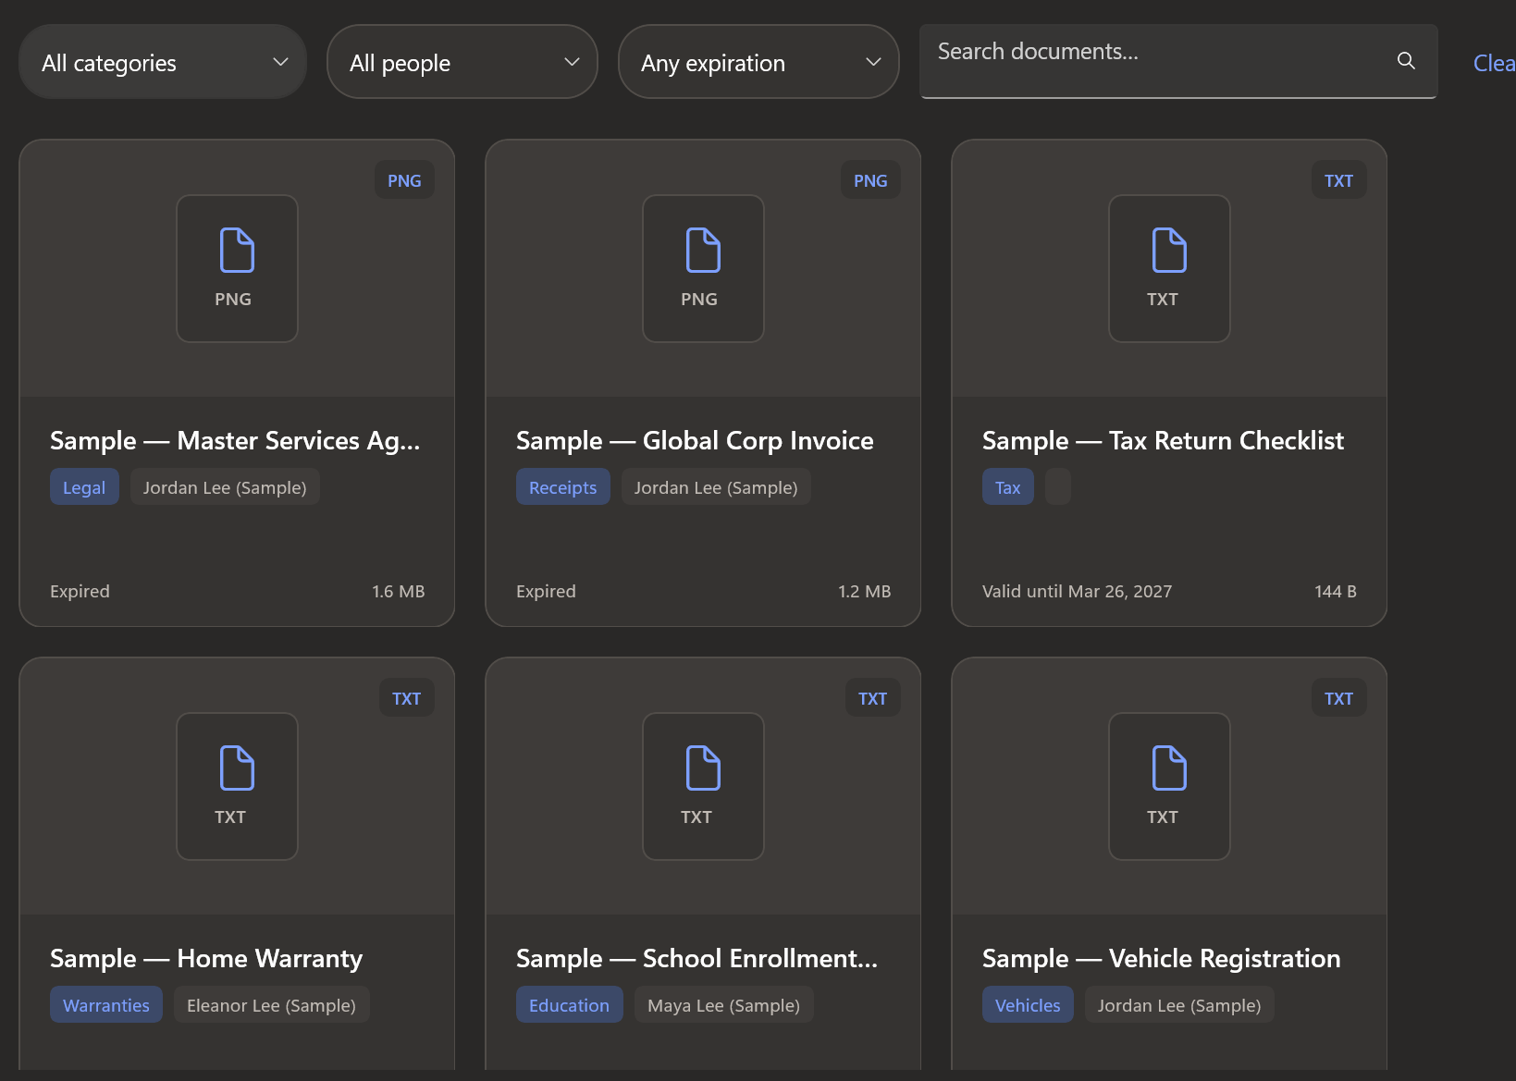The height and width of the screenshot is (1081, 1516).
Task: Click PNG badge on Master Services card
Action: pyautogui.click(x=404, y=180)
